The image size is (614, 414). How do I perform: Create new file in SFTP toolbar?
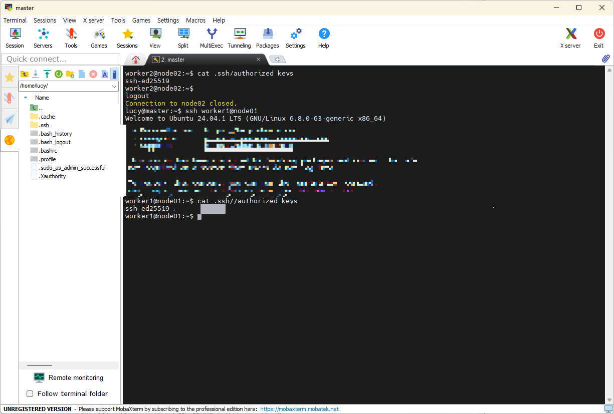click(x=82, y=74)
